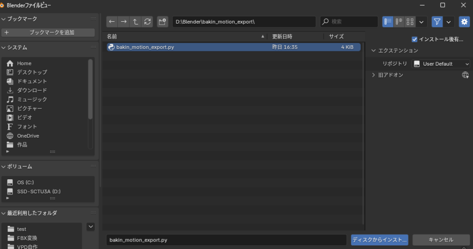
Task: Click the system list vertical scrollbar
Action: click(x=91, y=90)
